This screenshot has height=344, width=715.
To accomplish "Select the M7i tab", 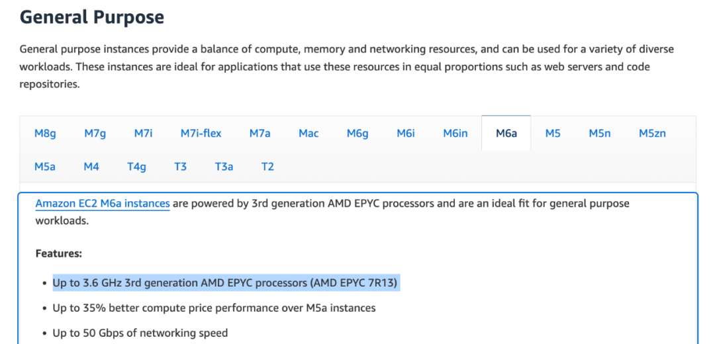I will pyautogui.click(x=143, y=133).
